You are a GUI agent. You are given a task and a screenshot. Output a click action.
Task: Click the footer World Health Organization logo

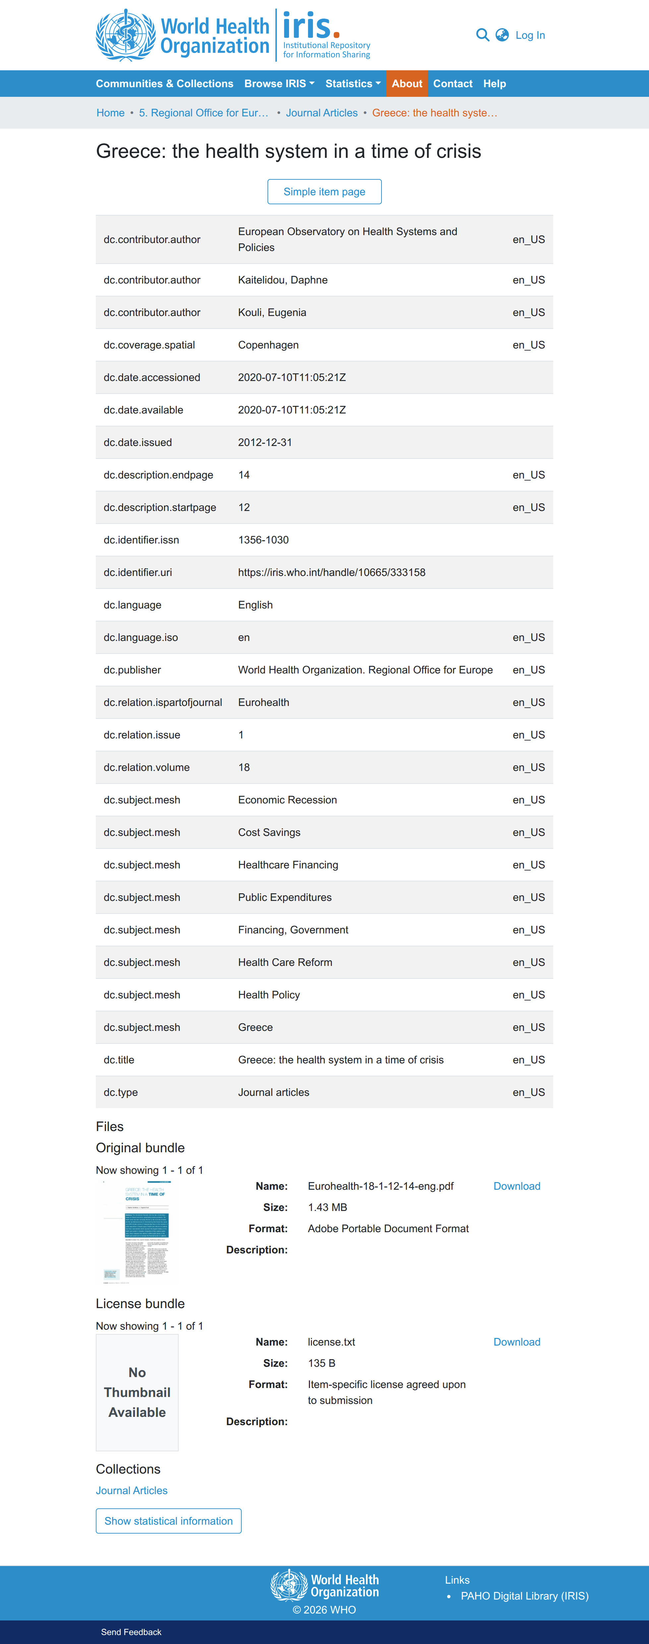click(325, 1585)
